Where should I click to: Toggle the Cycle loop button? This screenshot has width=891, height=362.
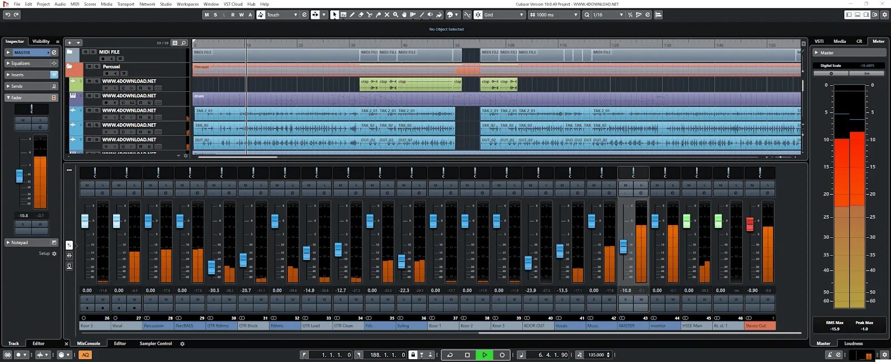pos(450,355)
